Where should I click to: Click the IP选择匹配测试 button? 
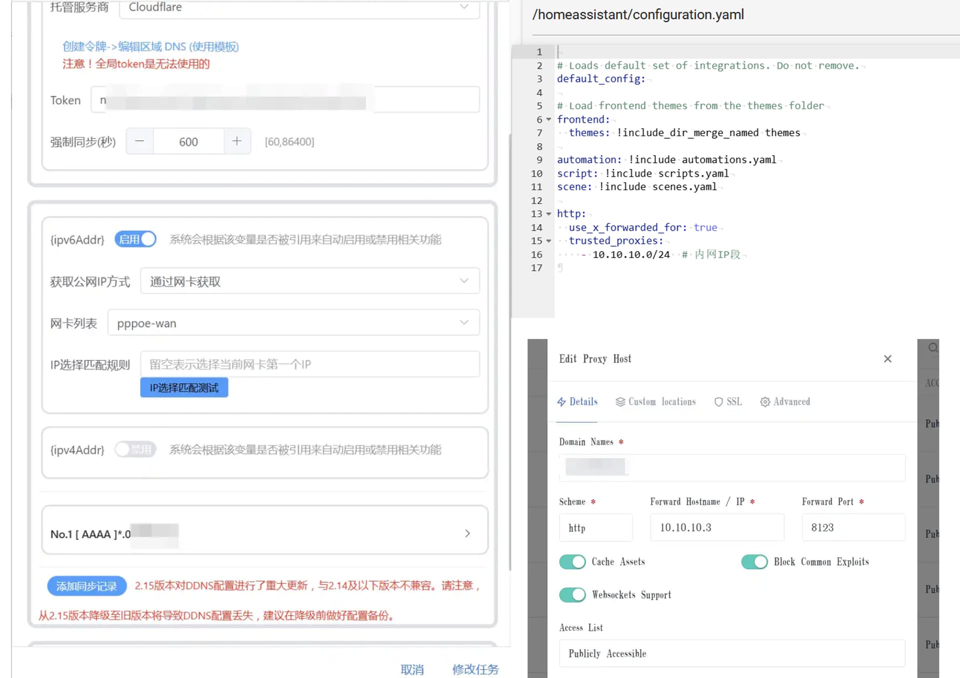pyautogui.click(x=184, y=388)
